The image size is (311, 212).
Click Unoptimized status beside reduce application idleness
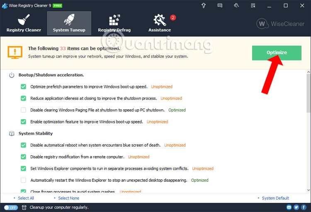[171, 98]
